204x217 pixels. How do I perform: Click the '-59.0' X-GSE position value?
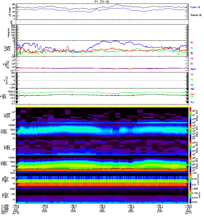(x=188, y=205)
